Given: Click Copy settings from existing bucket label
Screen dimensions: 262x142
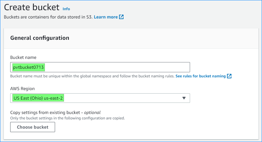Looking at the screenshot, I should [46, 112].
